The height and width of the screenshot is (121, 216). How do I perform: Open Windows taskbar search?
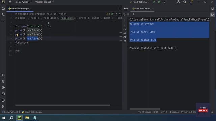point(11,118)
